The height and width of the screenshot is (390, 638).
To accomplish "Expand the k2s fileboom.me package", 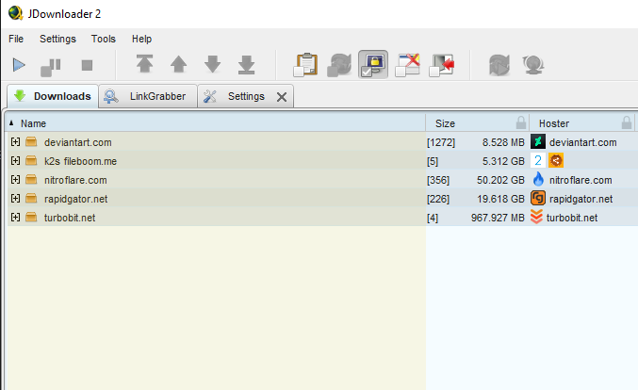I will click(x=15, y=161).
